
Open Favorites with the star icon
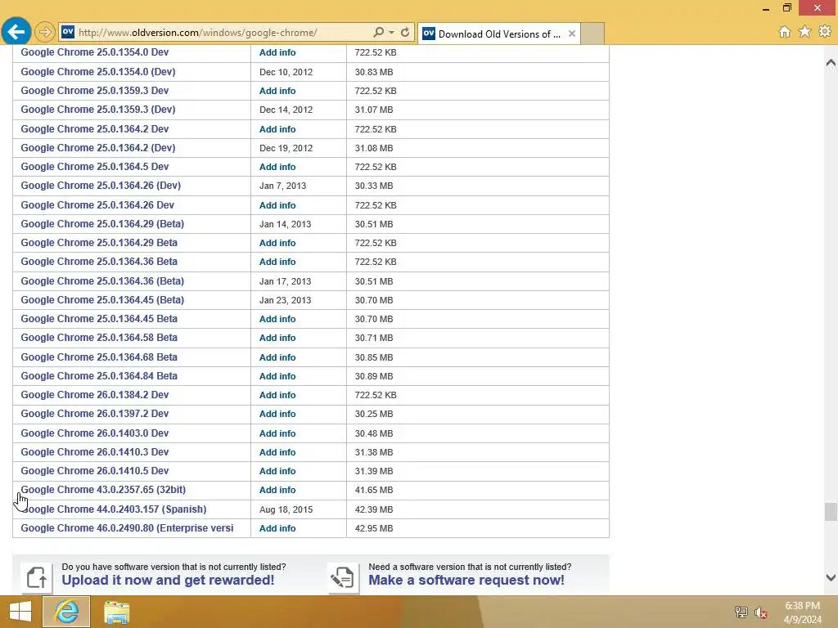coord(804,32)
